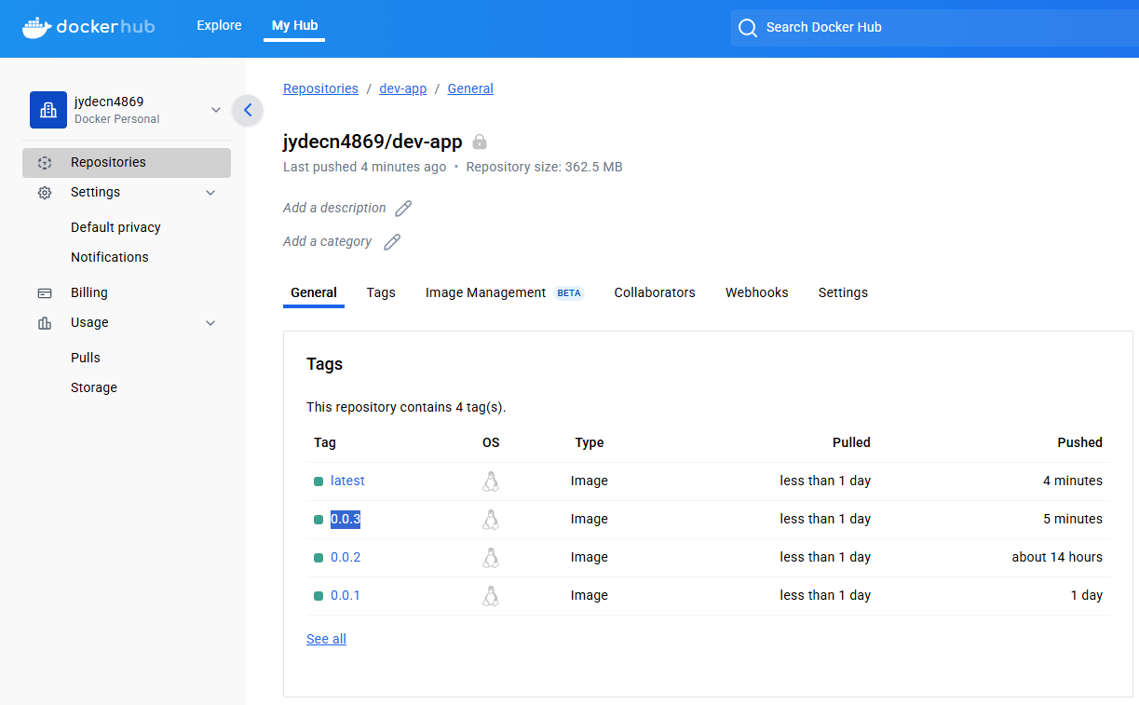Switch to the General tab
This screenshot has height=705, width=1139.
(x=314, y=292)
